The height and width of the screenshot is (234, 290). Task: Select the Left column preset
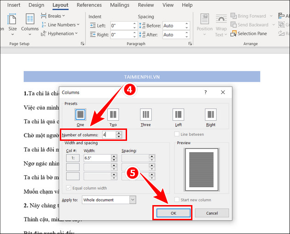(x=178, y=117)
